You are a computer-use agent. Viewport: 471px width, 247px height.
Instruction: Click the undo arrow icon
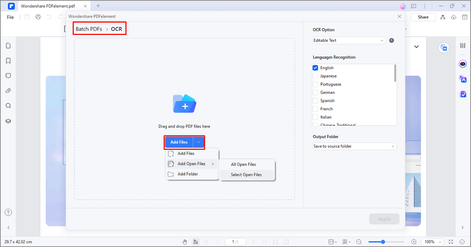click(50, 17)
